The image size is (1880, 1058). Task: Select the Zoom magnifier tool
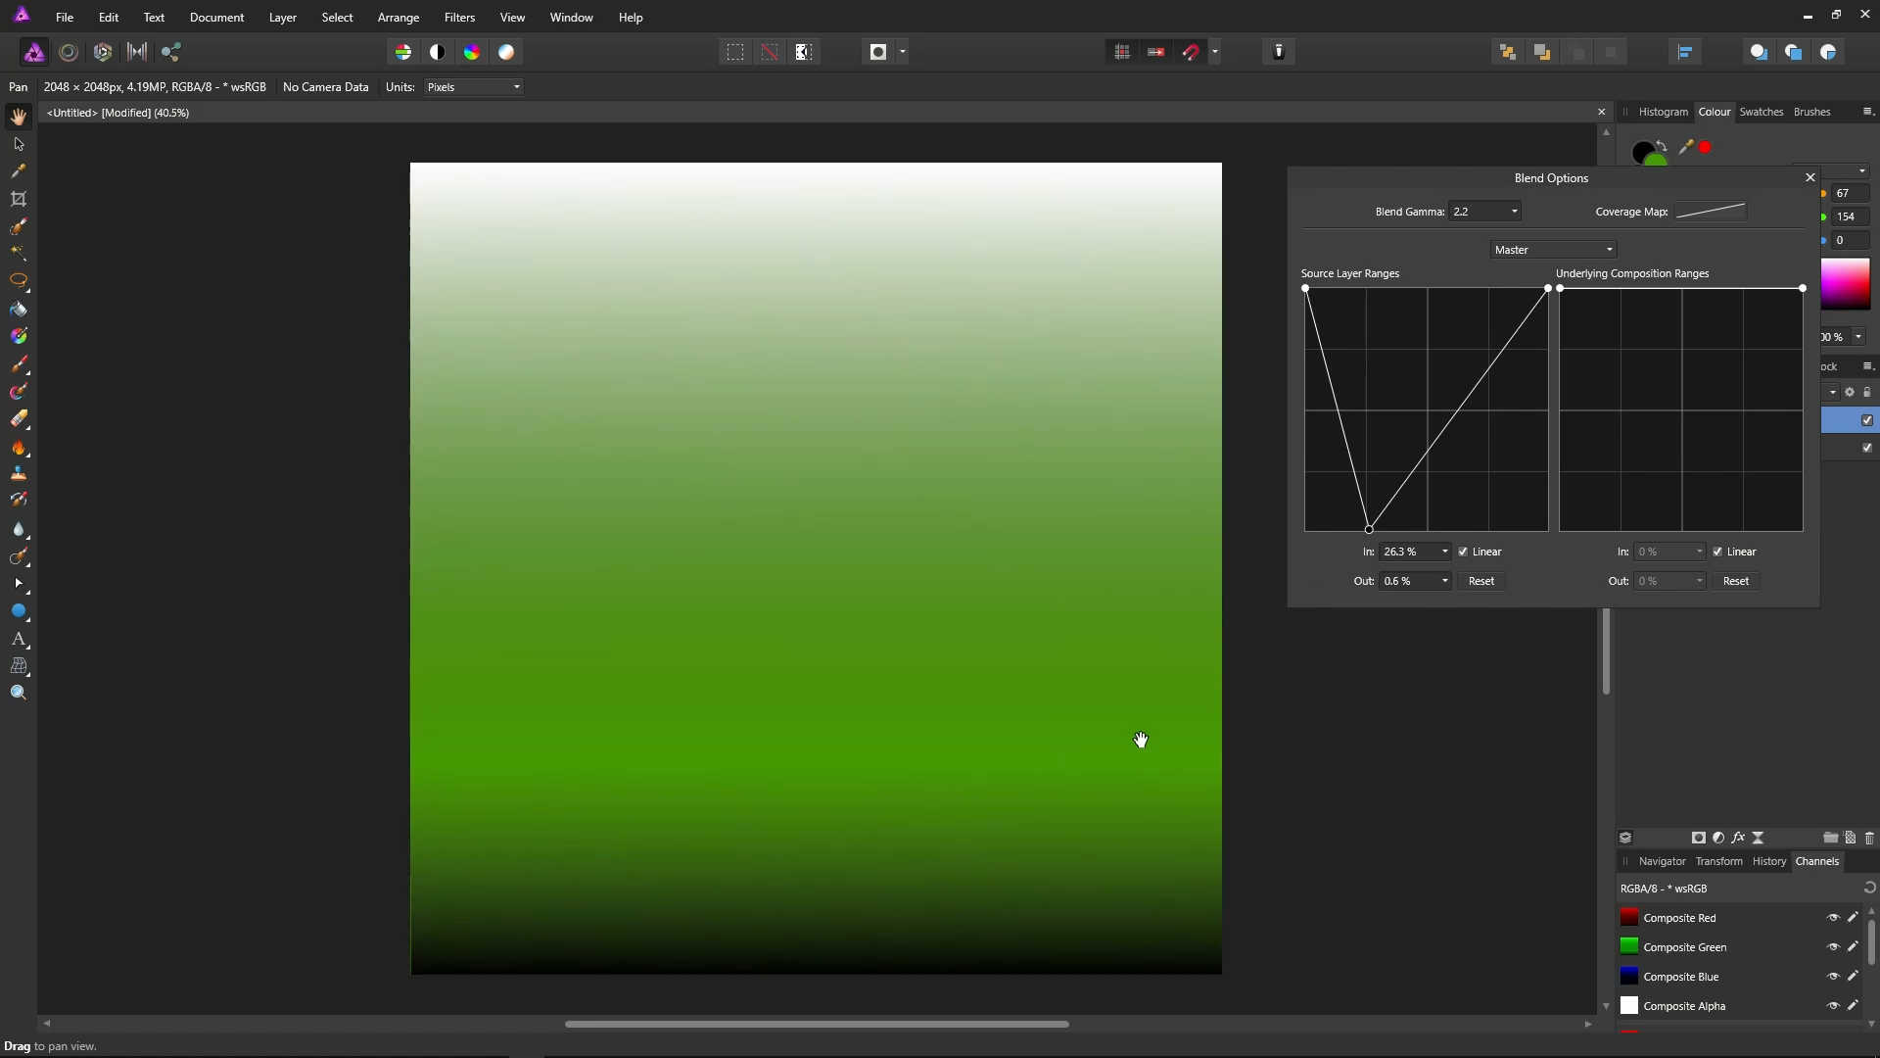(19, 693)
